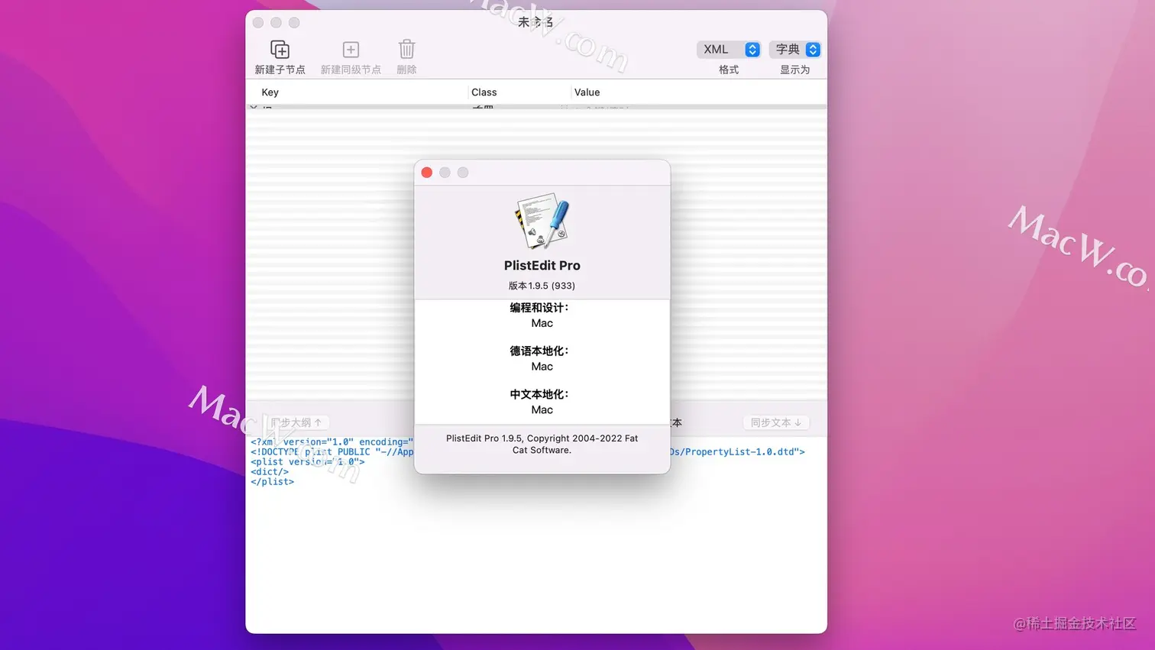
Task: Click the Key column header
Action: tap(270, 92)
